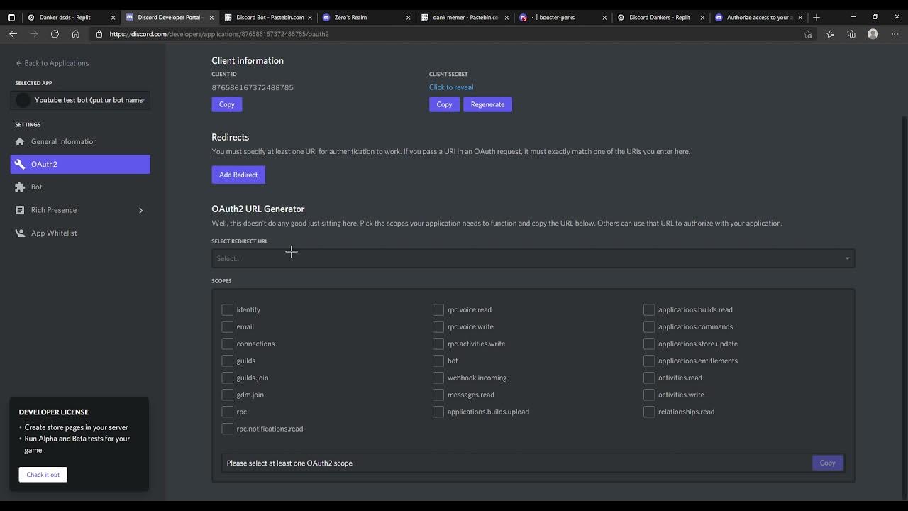This screenshot has width=908, height=511.
Task: Check the rpc.voice.read scope
Action: click(x=438, y=309)
